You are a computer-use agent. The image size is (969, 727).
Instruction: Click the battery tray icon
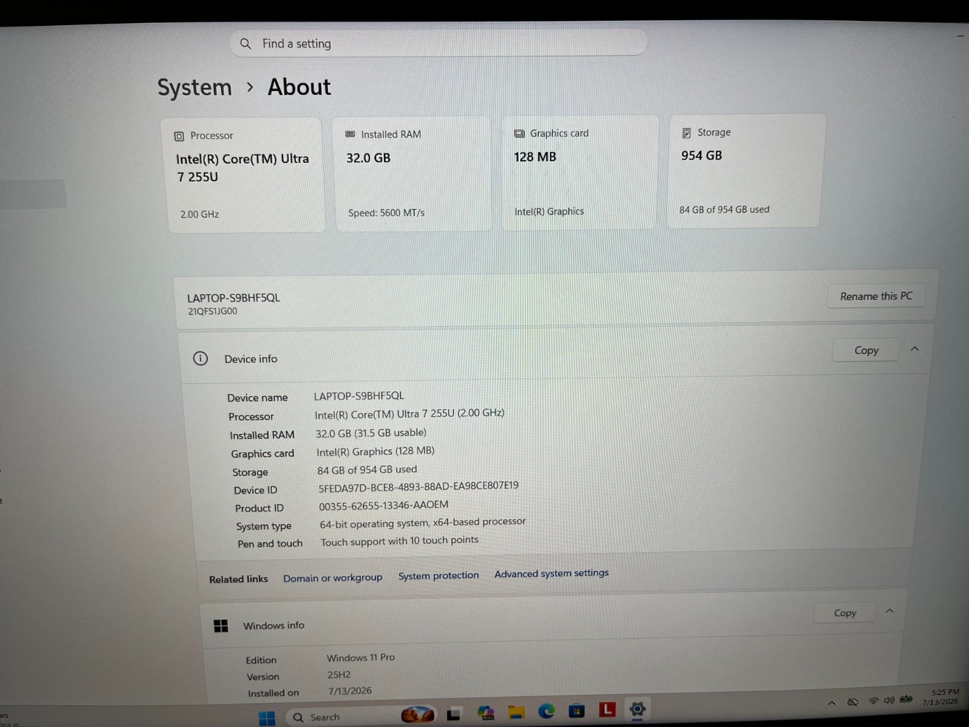click(906, 699)
